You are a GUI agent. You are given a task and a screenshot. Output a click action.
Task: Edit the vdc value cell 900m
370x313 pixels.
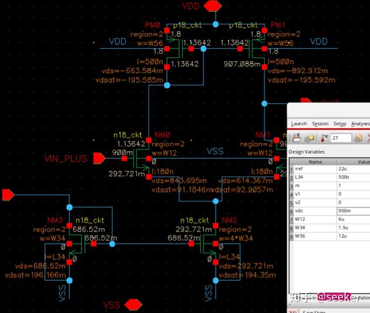pyautogui.click(x=353, y=211)
